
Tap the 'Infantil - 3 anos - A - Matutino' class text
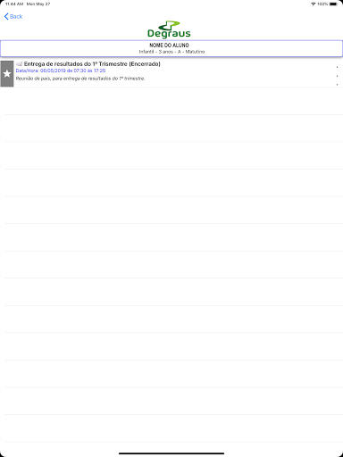coord(171,52)
